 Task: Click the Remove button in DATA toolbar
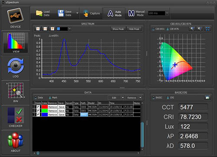pos(132,98)
